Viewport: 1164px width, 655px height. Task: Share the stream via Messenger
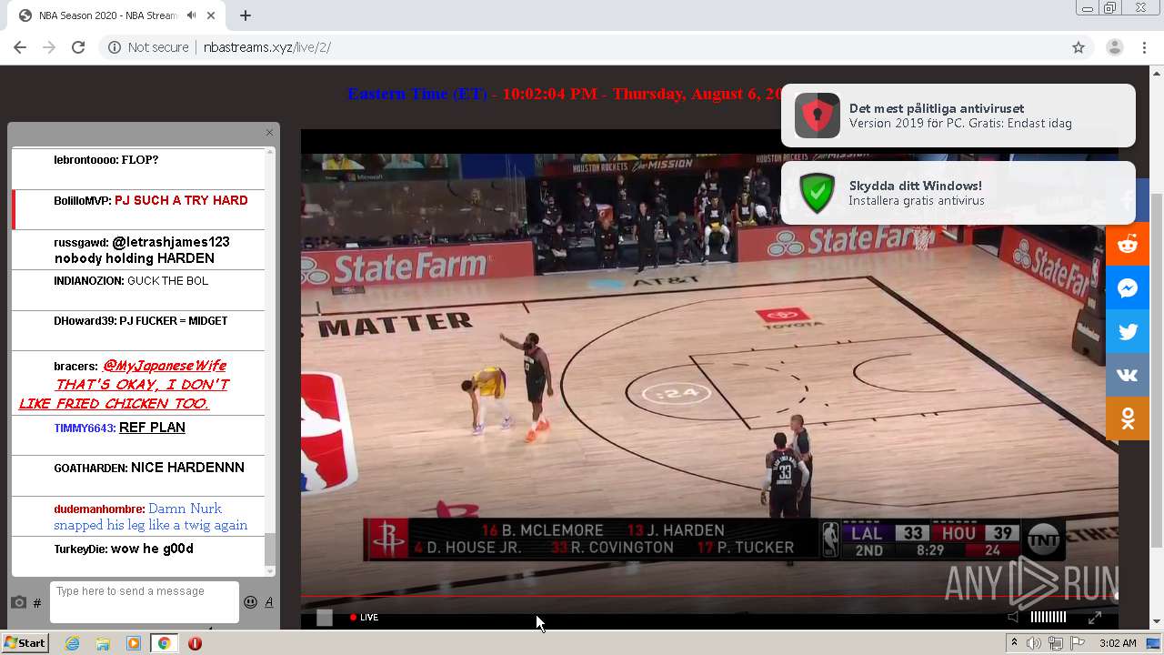(x=1128, y=287)
